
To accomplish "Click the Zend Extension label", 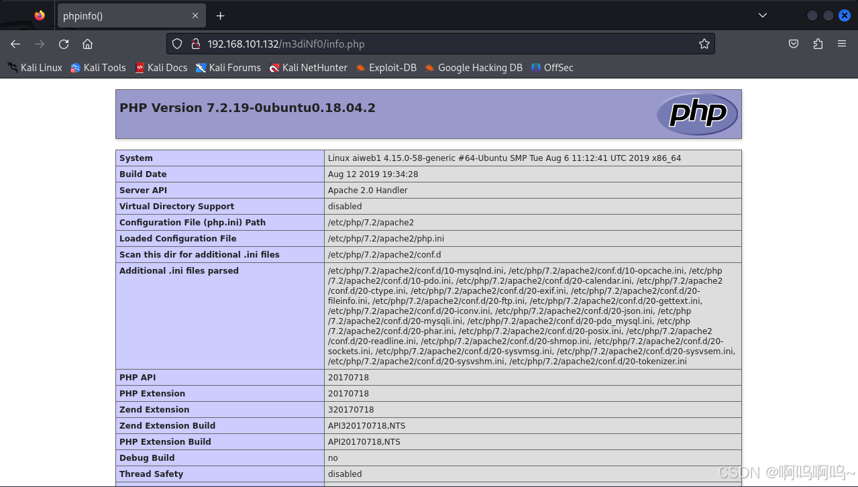I will point(154,410).
